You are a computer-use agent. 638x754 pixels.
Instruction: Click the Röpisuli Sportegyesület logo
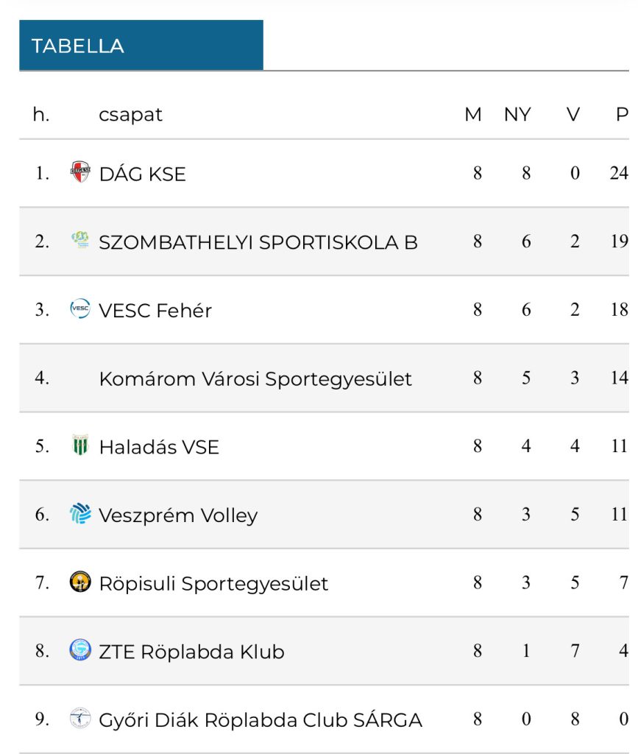coord(79,582)
